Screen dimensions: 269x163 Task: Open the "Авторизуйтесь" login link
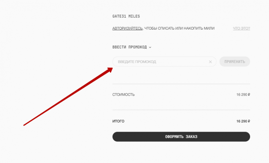pos(127,28)
